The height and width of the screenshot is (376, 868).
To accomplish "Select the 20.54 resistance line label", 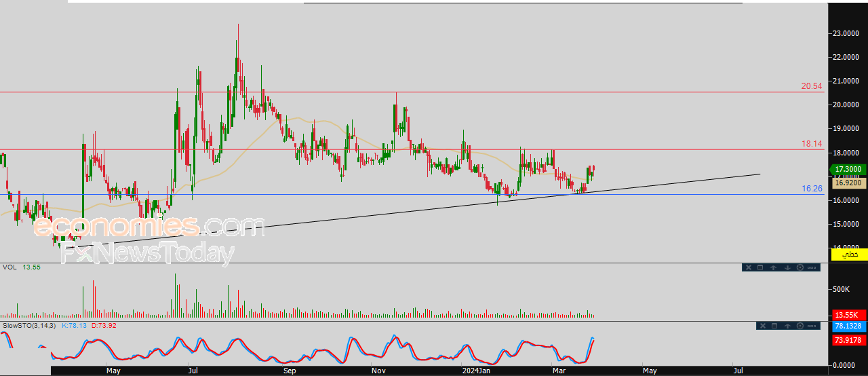I will [811, 86].
